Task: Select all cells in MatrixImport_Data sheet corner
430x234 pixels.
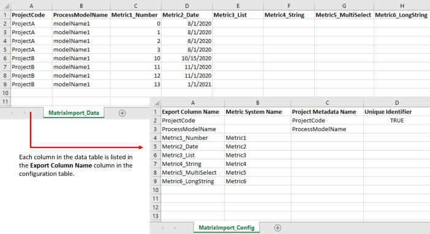Action: (x=6, y=6)
